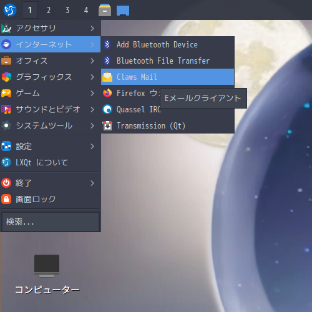Expand the ゲーム submenu arrow
This screenshot has height=312, width=312.
[x=92, y=93]
